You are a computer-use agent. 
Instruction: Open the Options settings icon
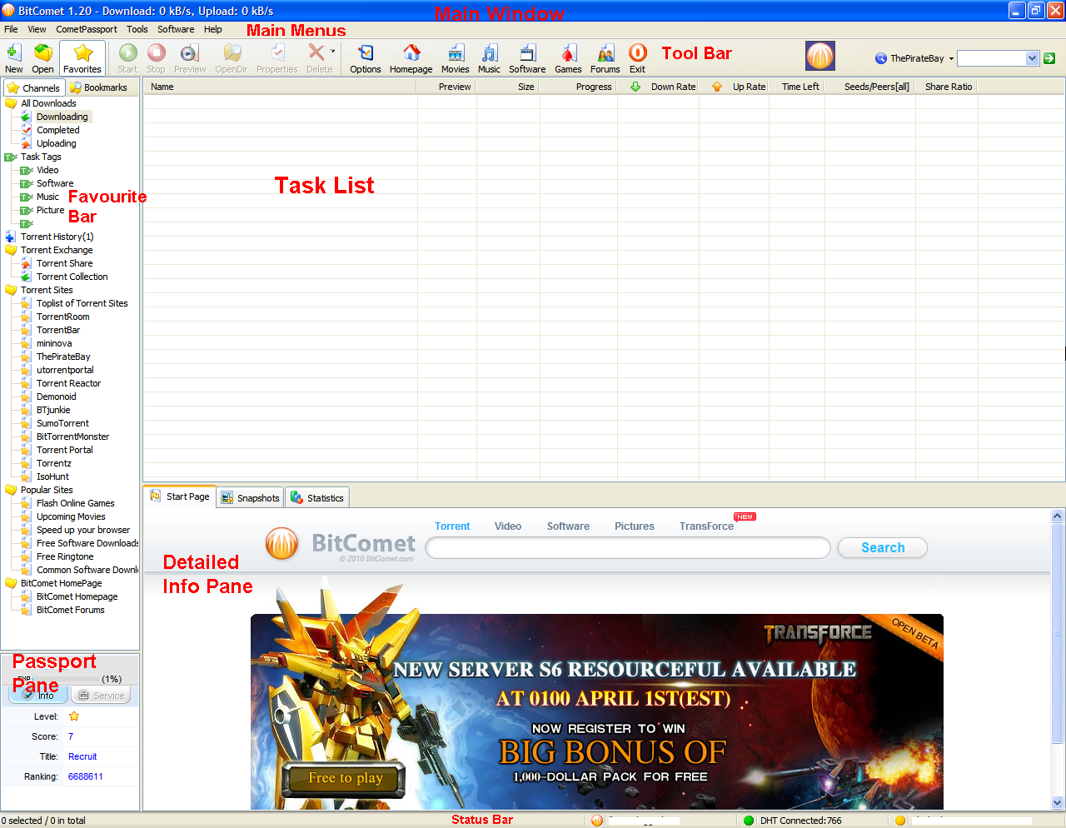(365, 58)
